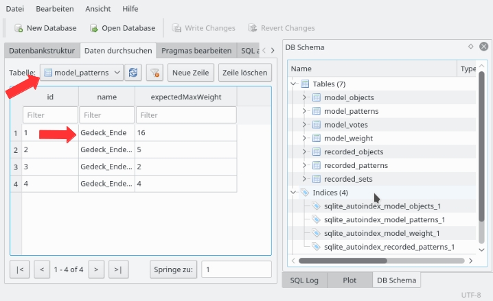Click the DB Schema horizontal scrollbar
The width and height of the screenshot is (493, 301).
(381, 261)
